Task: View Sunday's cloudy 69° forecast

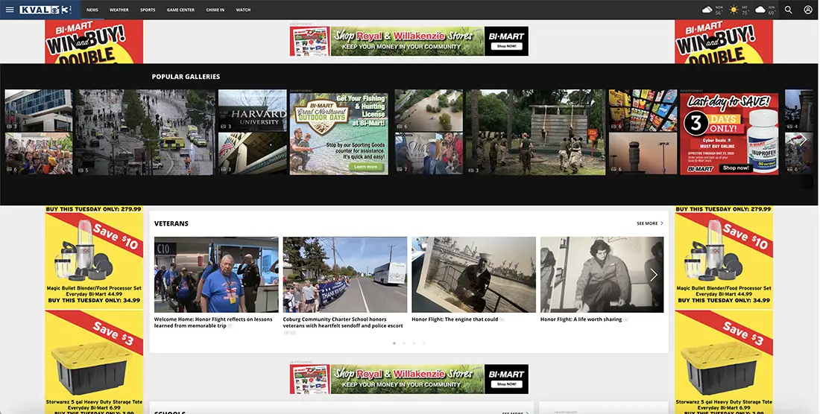Action: tap(766, 10)
